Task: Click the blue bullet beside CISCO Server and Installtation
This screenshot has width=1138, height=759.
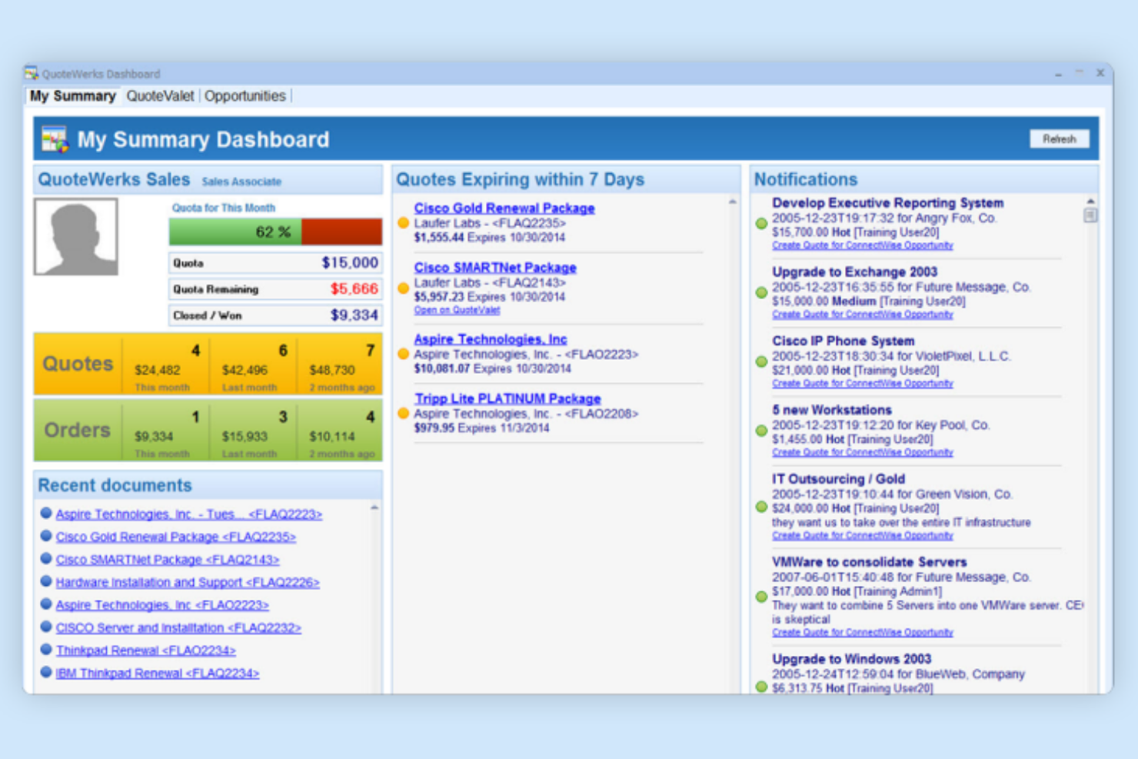Action: (x=46, y=627)
